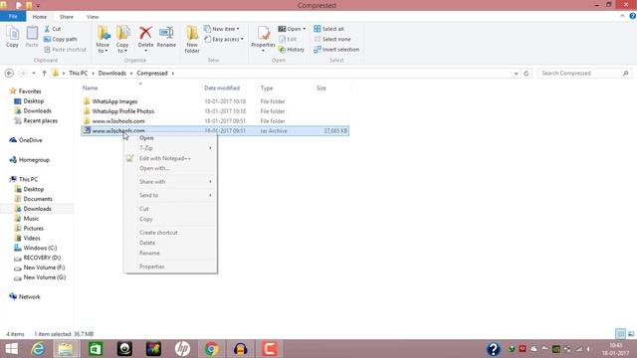The width and height of the screenshot is (637, 358).
Task: Click Downloads in the address bar
Action: point(112,73)
